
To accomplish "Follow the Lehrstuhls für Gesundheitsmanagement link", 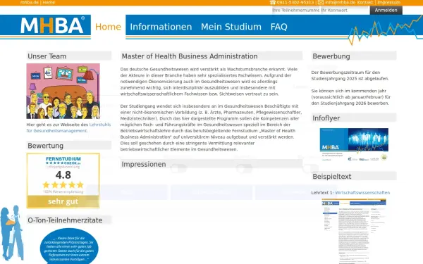I will pyautogui.click(x=68, y=127).
